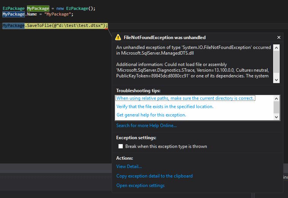This screenshot has height=198, width=288.
Task: Click the yellow warning triangle icon
Action: tap(118, 37)
